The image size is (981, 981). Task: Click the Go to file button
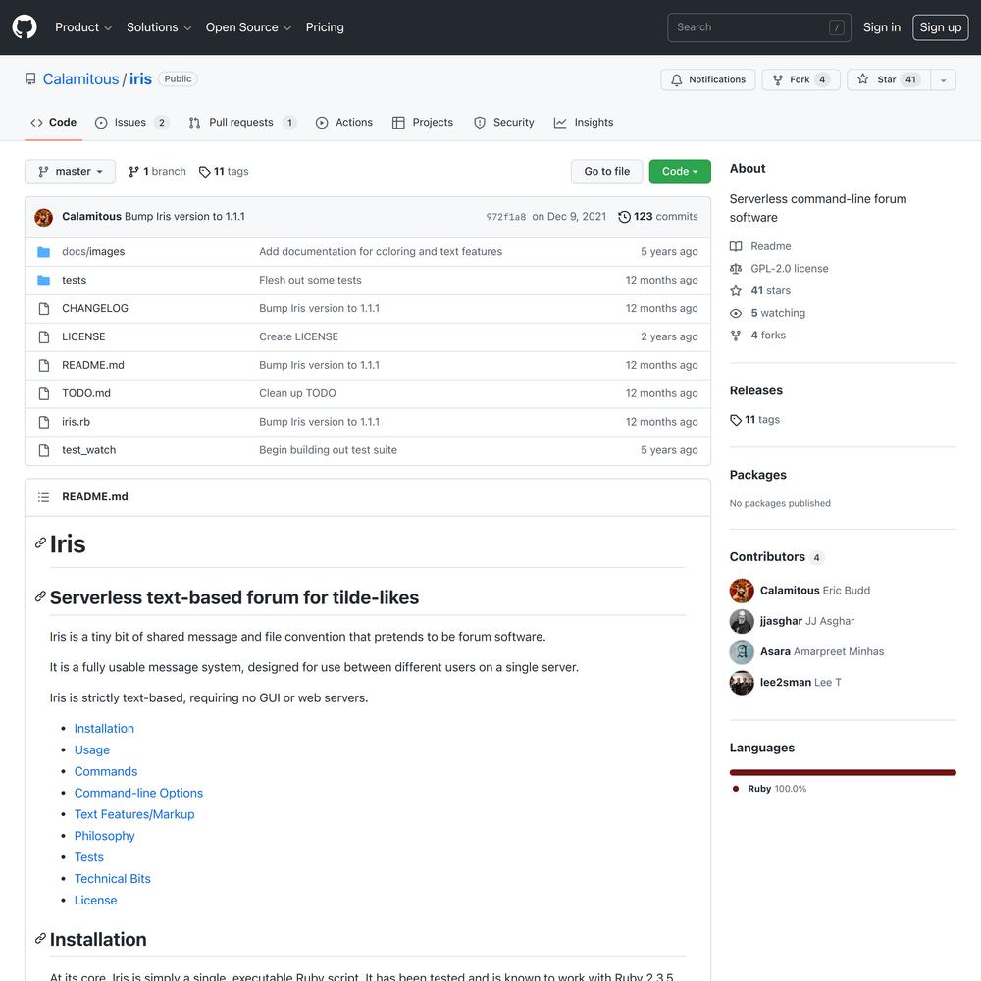pyautogui.click(x=607, y=172)
